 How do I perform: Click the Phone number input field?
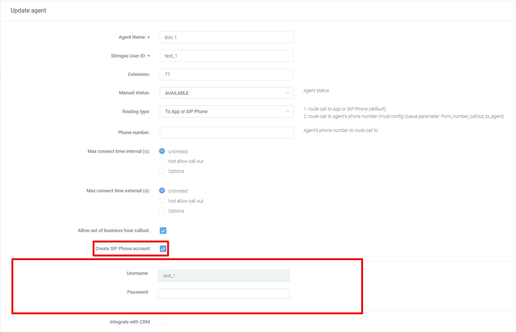point(226,132)
